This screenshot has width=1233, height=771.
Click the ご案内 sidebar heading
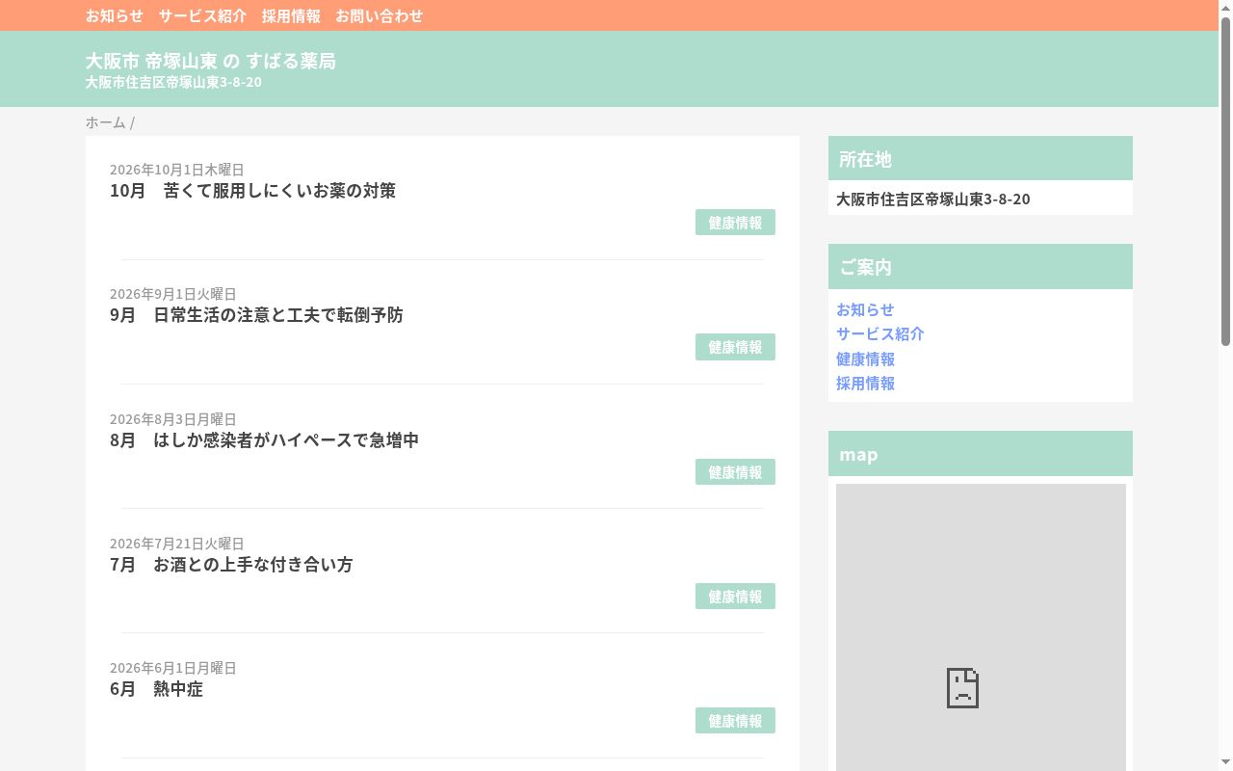[x=981, y=267]
